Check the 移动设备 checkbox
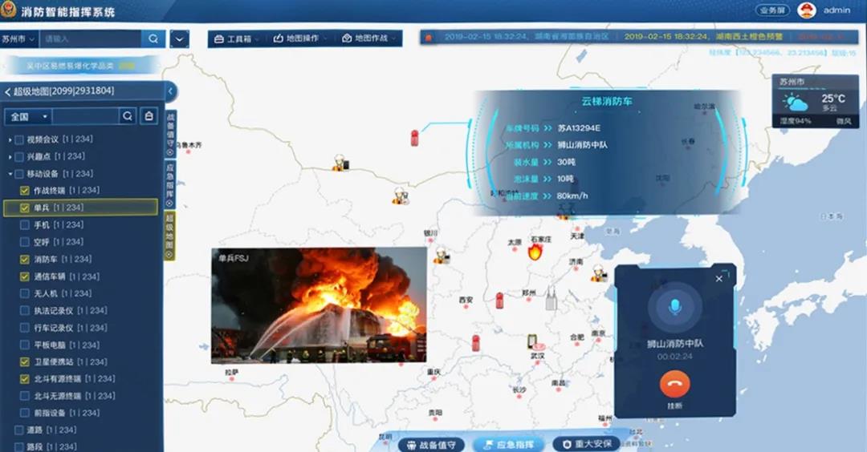867x452 pixels. [x=19, y=174]
